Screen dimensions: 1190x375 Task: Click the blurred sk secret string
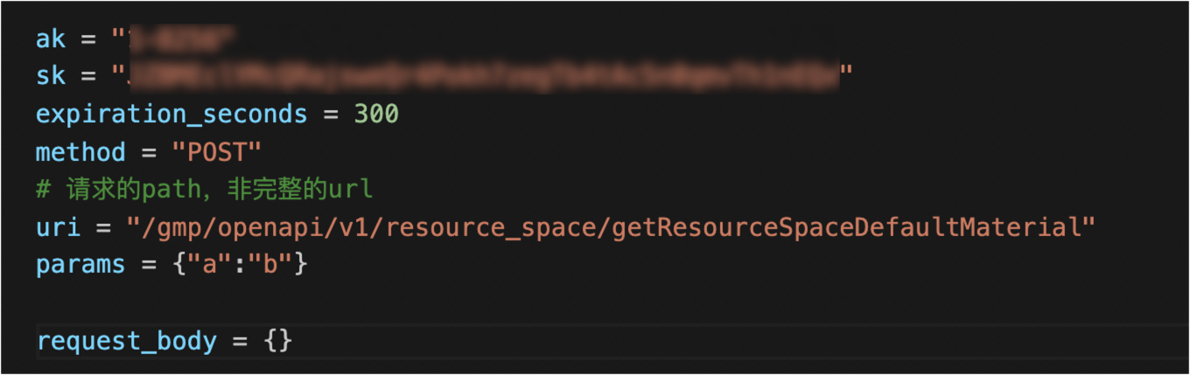click(x=482, y=77)
